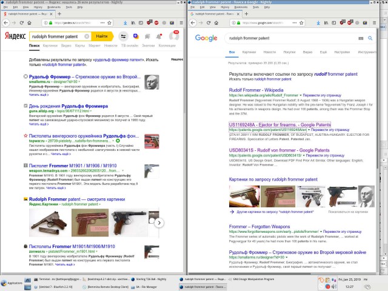Go back in the Yandex browser window

6,23
